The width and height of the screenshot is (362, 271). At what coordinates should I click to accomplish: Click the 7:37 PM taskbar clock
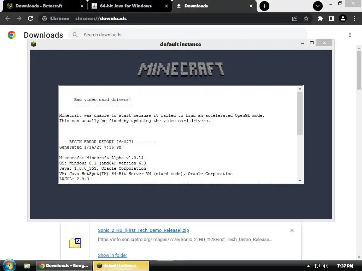[345, 266]
